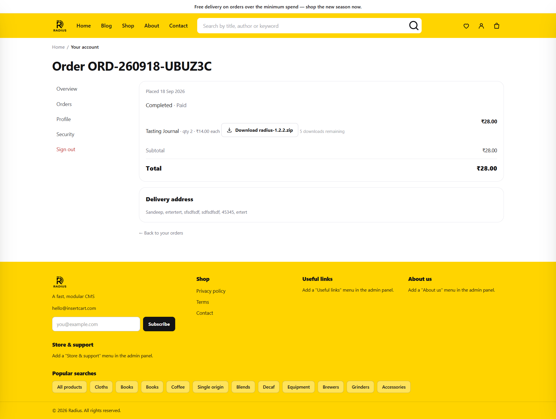Select Profile in the account sidebar
556x419 pixels.
63,119
